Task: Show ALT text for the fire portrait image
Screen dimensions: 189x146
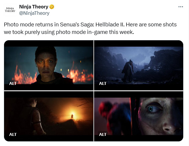Action: (x=13, y=83)
